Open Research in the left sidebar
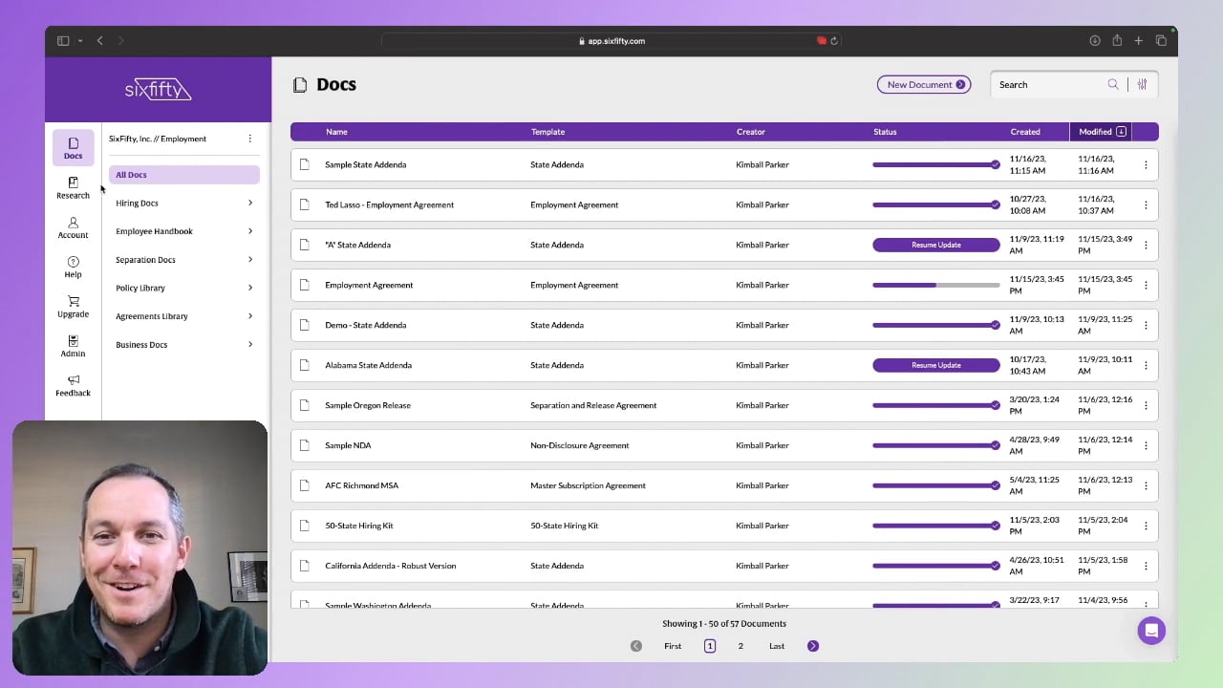This screenshot has width=1223, height=688. (73, 187)
